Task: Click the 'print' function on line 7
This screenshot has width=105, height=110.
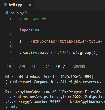Action: point(25,53)
